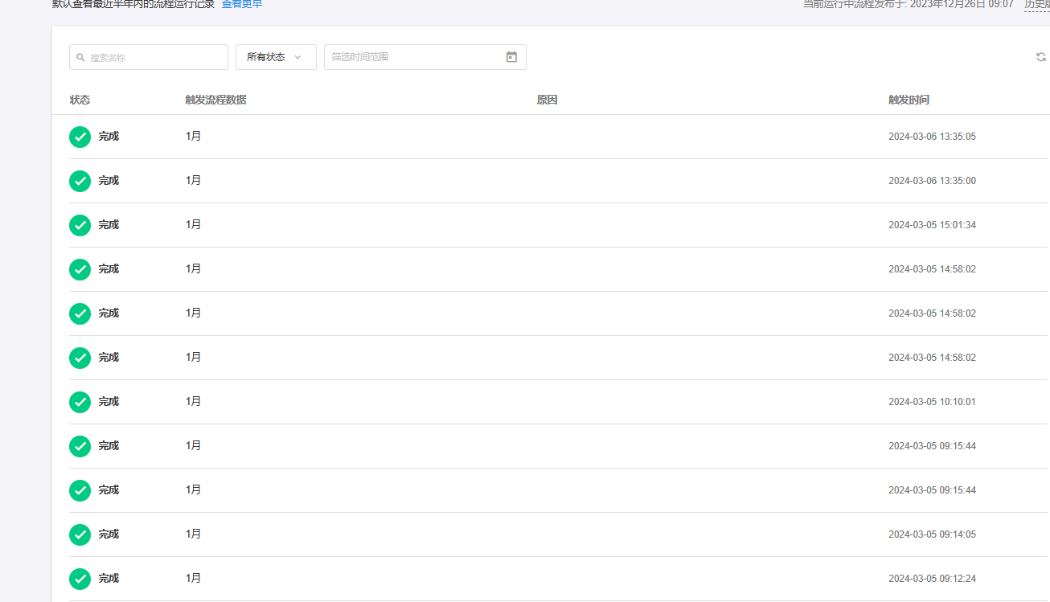The image size is (1050, 602).
Task: Click the 筛选时间范围 date range field
Action: 425,57
